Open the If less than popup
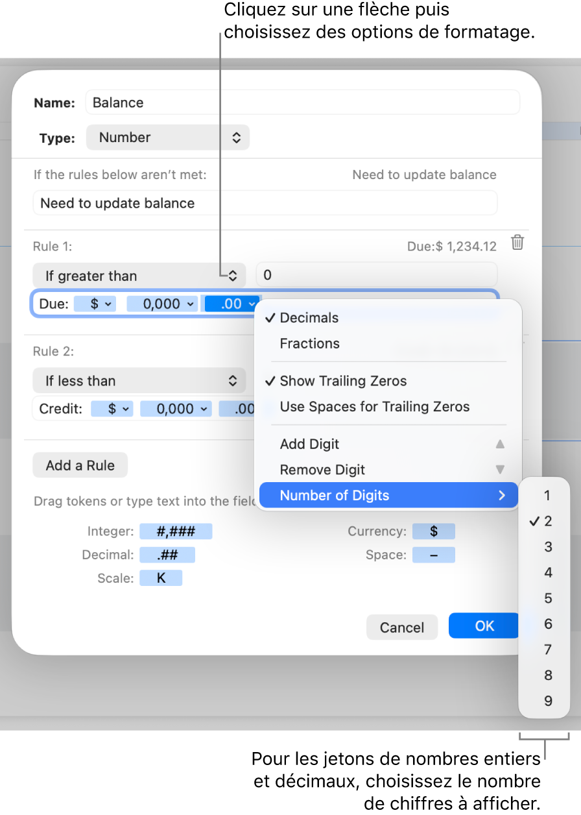This screenshot has width=581, height=815. click(x=139, y=381)
